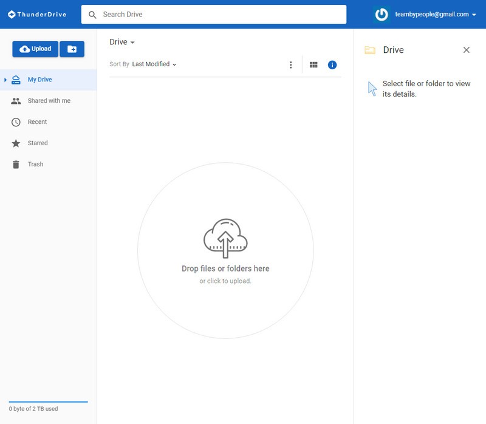
Task: Focus the Search Drive input field
Action: (219, 15)
